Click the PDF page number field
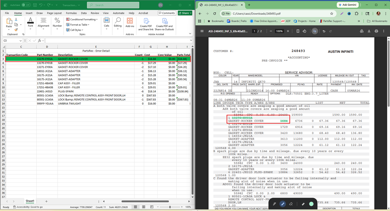Viewport: 390px width, 211px height. [x=254, y=31]
